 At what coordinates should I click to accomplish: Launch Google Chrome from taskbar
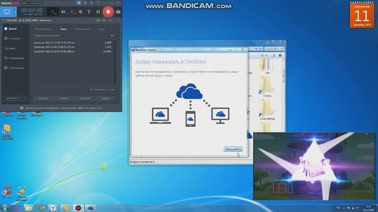(41, 208)
